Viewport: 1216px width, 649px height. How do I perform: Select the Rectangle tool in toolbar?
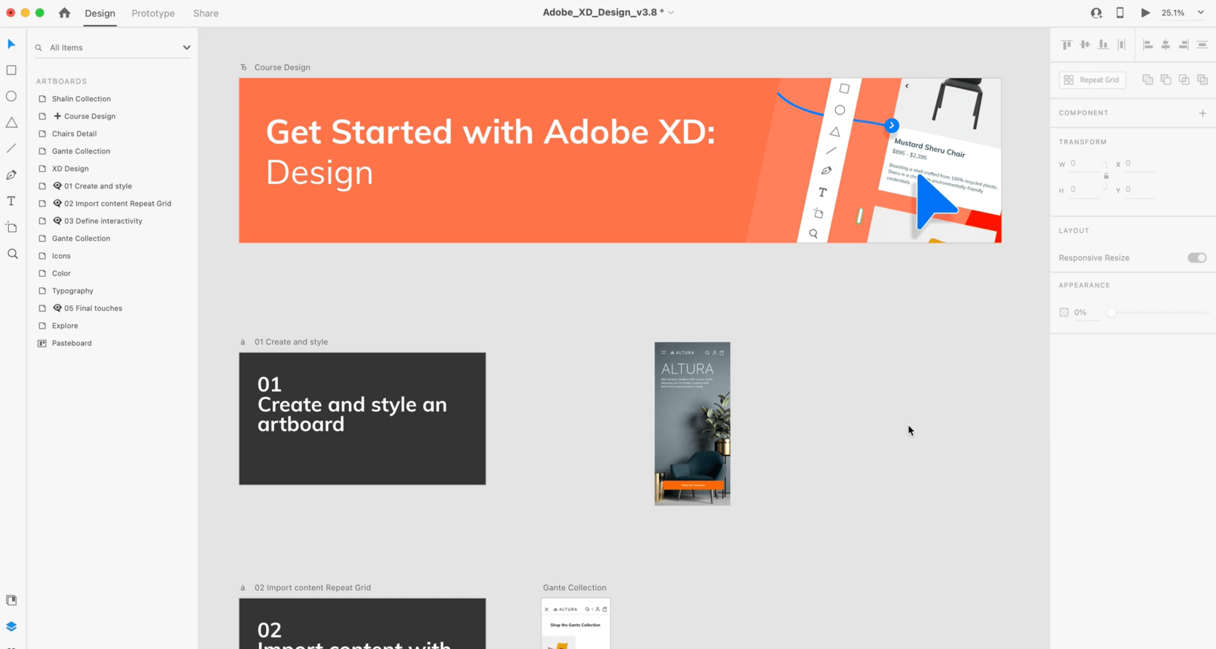click(x=11, y=70)
